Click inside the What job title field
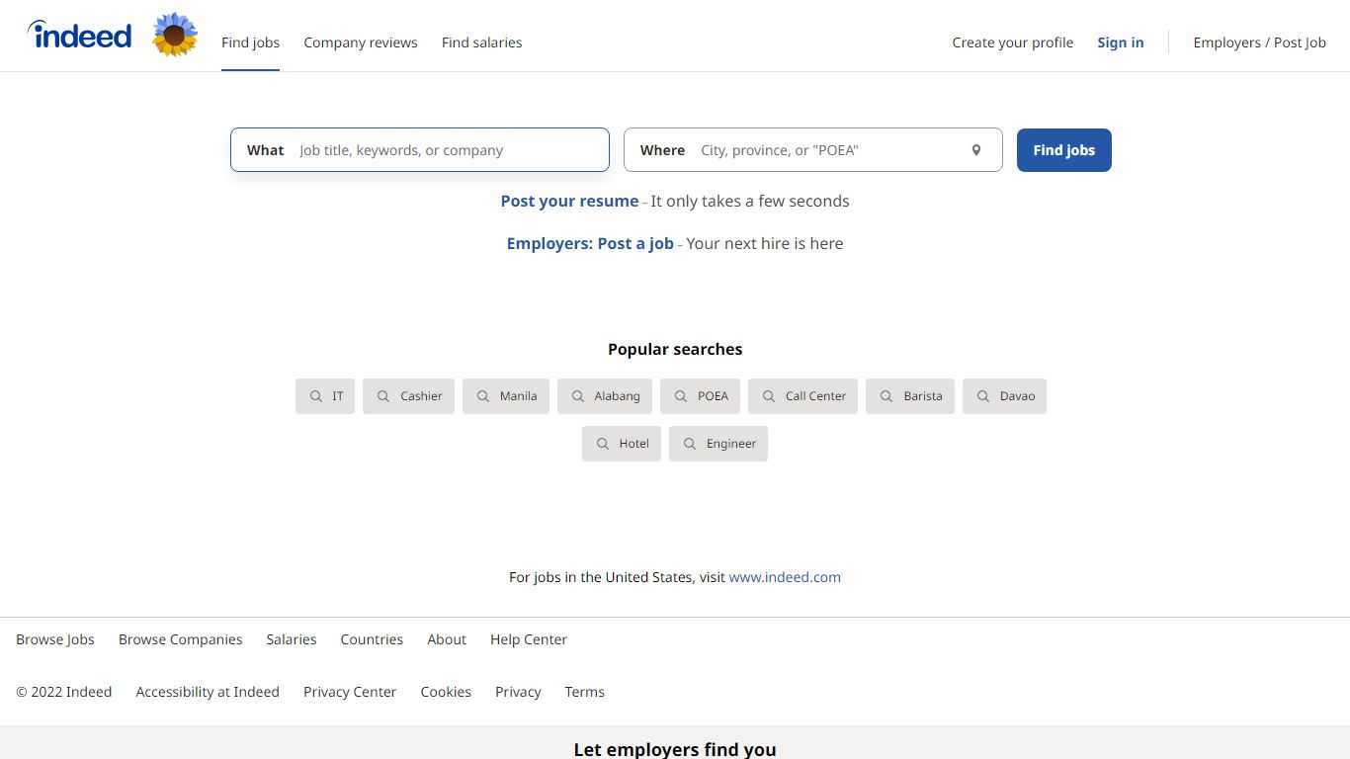The height and width of the screenshot is (759, 1350). tap(445, 149)
